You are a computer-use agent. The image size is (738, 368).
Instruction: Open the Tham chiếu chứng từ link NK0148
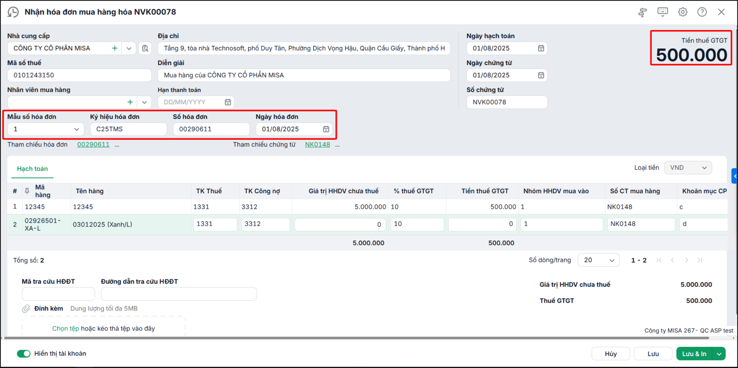click(317, 145)
